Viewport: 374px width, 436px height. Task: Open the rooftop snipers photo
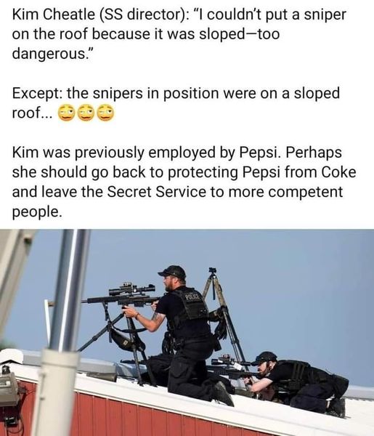[x=187, y=333]
